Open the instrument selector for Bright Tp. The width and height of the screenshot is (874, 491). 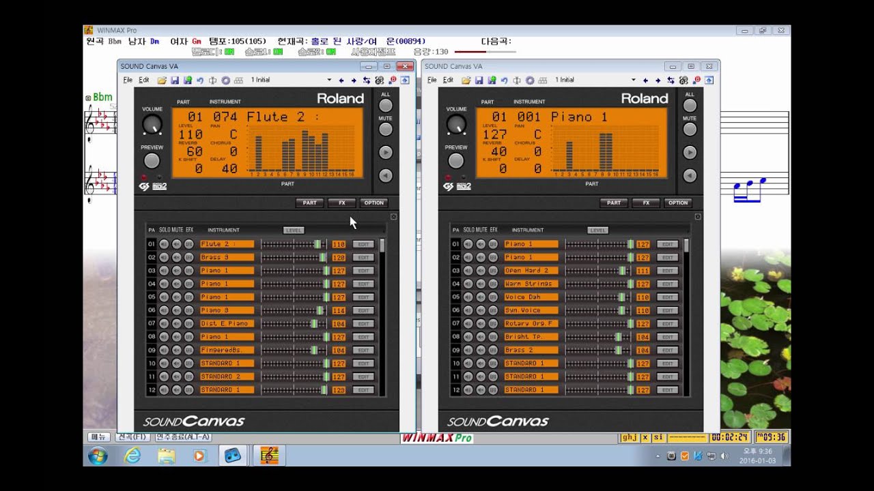click(x=531, y=337)
